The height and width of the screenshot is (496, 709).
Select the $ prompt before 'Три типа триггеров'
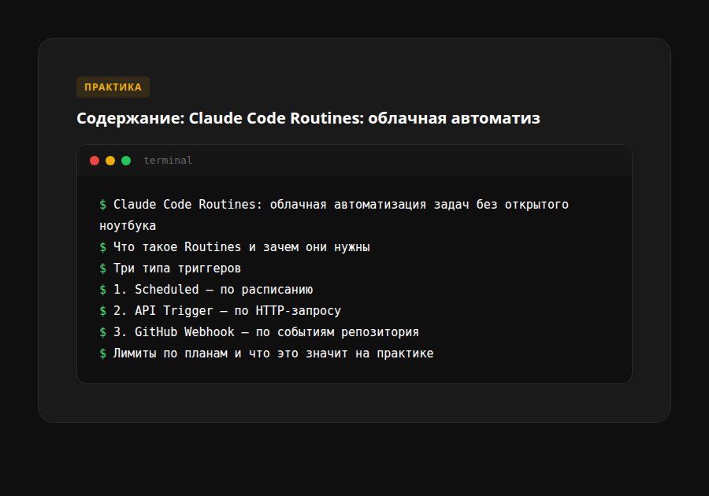pyautogui.click(x=102, y=268)
